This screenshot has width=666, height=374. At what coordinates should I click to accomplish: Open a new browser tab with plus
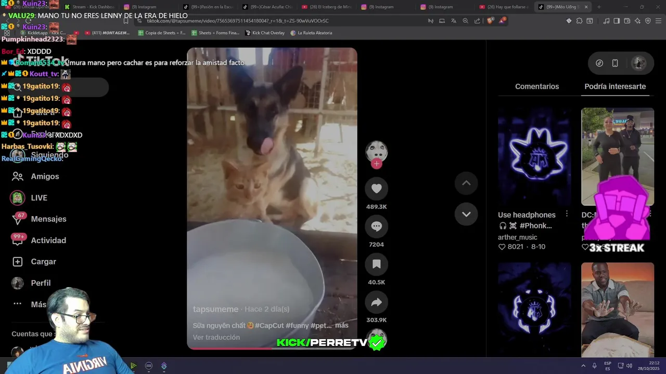pos(599,7)
